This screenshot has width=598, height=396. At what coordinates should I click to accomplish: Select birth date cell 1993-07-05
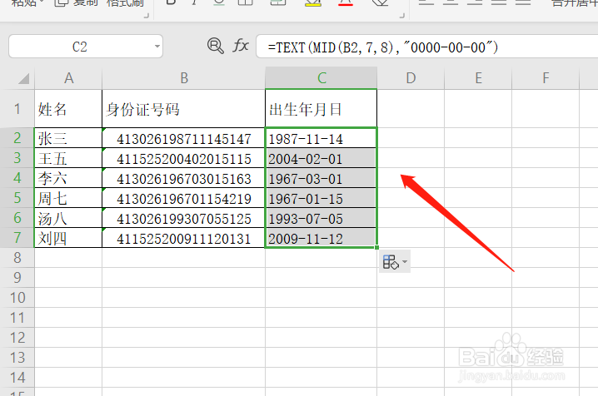pyautogui.click(x=321, y=218)
